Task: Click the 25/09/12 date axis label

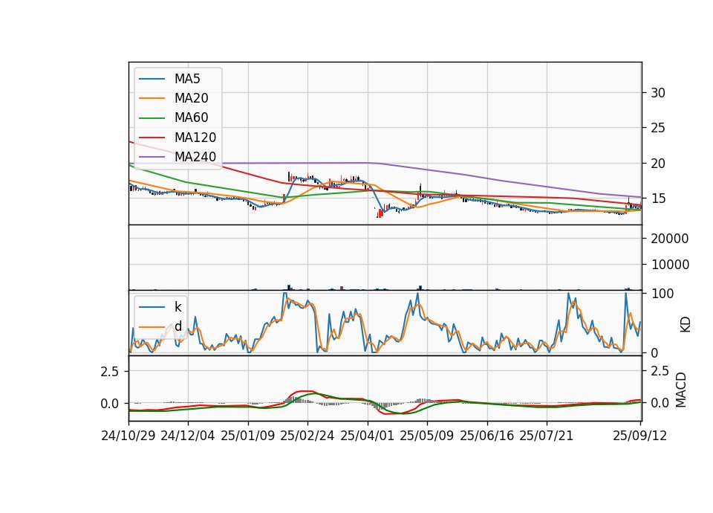Action: click(x=640, y=436)
